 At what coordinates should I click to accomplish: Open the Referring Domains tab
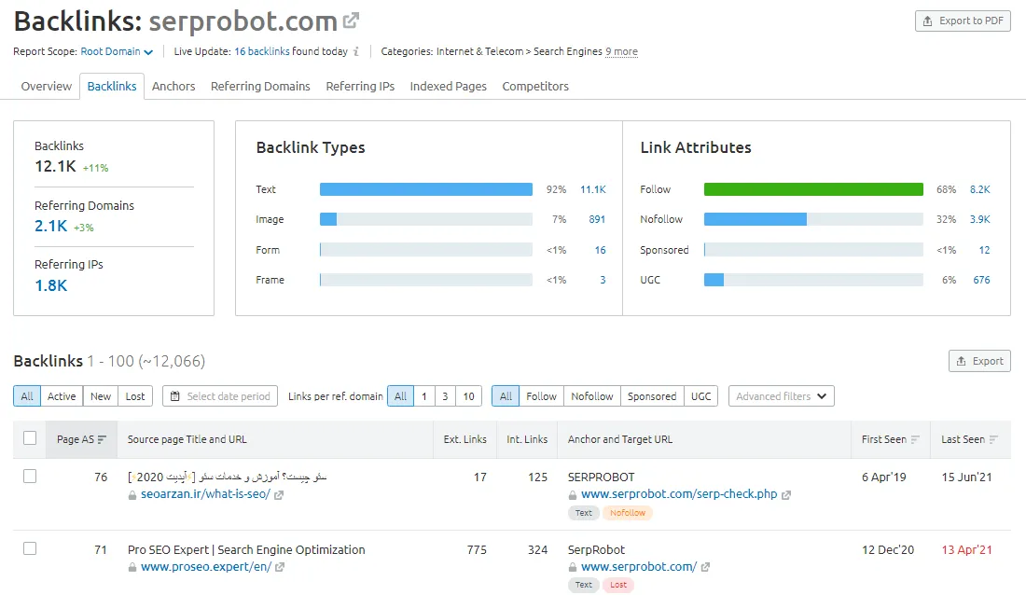click(260, 87)
